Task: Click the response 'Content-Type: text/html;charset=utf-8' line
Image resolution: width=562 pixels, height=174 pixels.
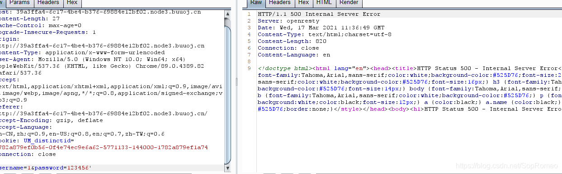Action: coord(324,34)
